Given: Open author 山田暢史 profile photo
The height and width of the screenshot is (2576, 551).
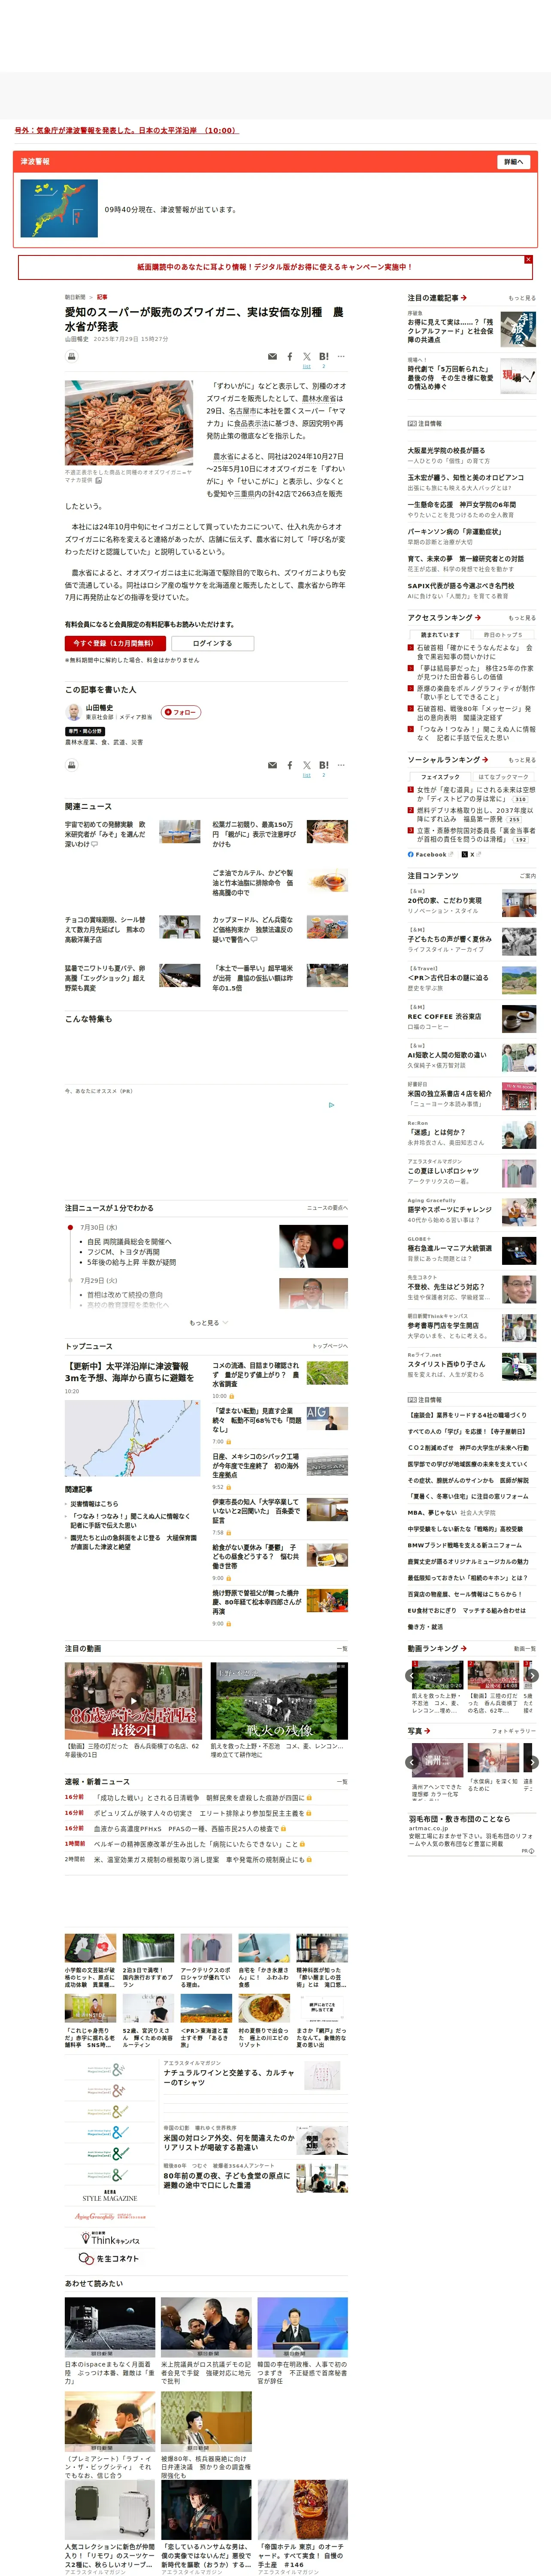Looking at the screenshot, I should coord(73,712).
